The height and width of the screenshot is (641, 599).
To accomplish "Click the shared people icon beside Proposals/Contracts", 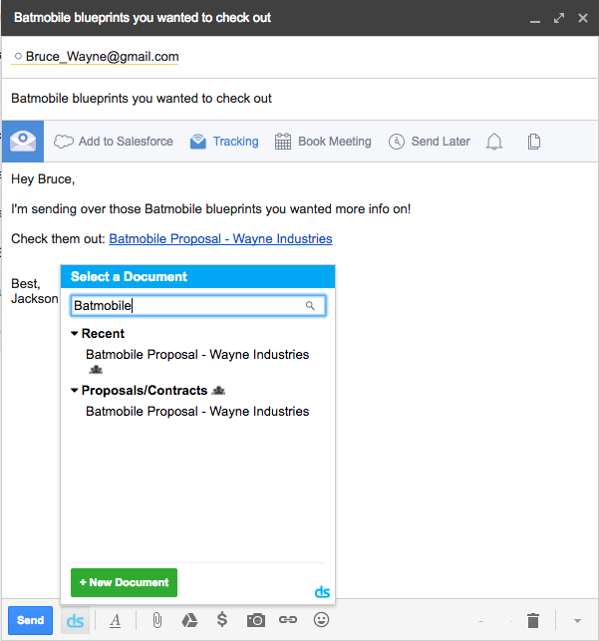I will [x=218, y=391].
